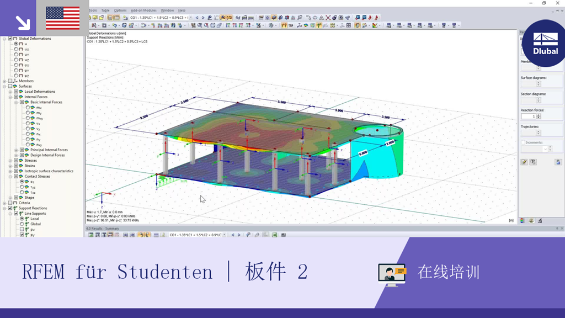Click the red X delete icon in toolbar
Viewport: 565px width, 318px height.
(328, 18)
